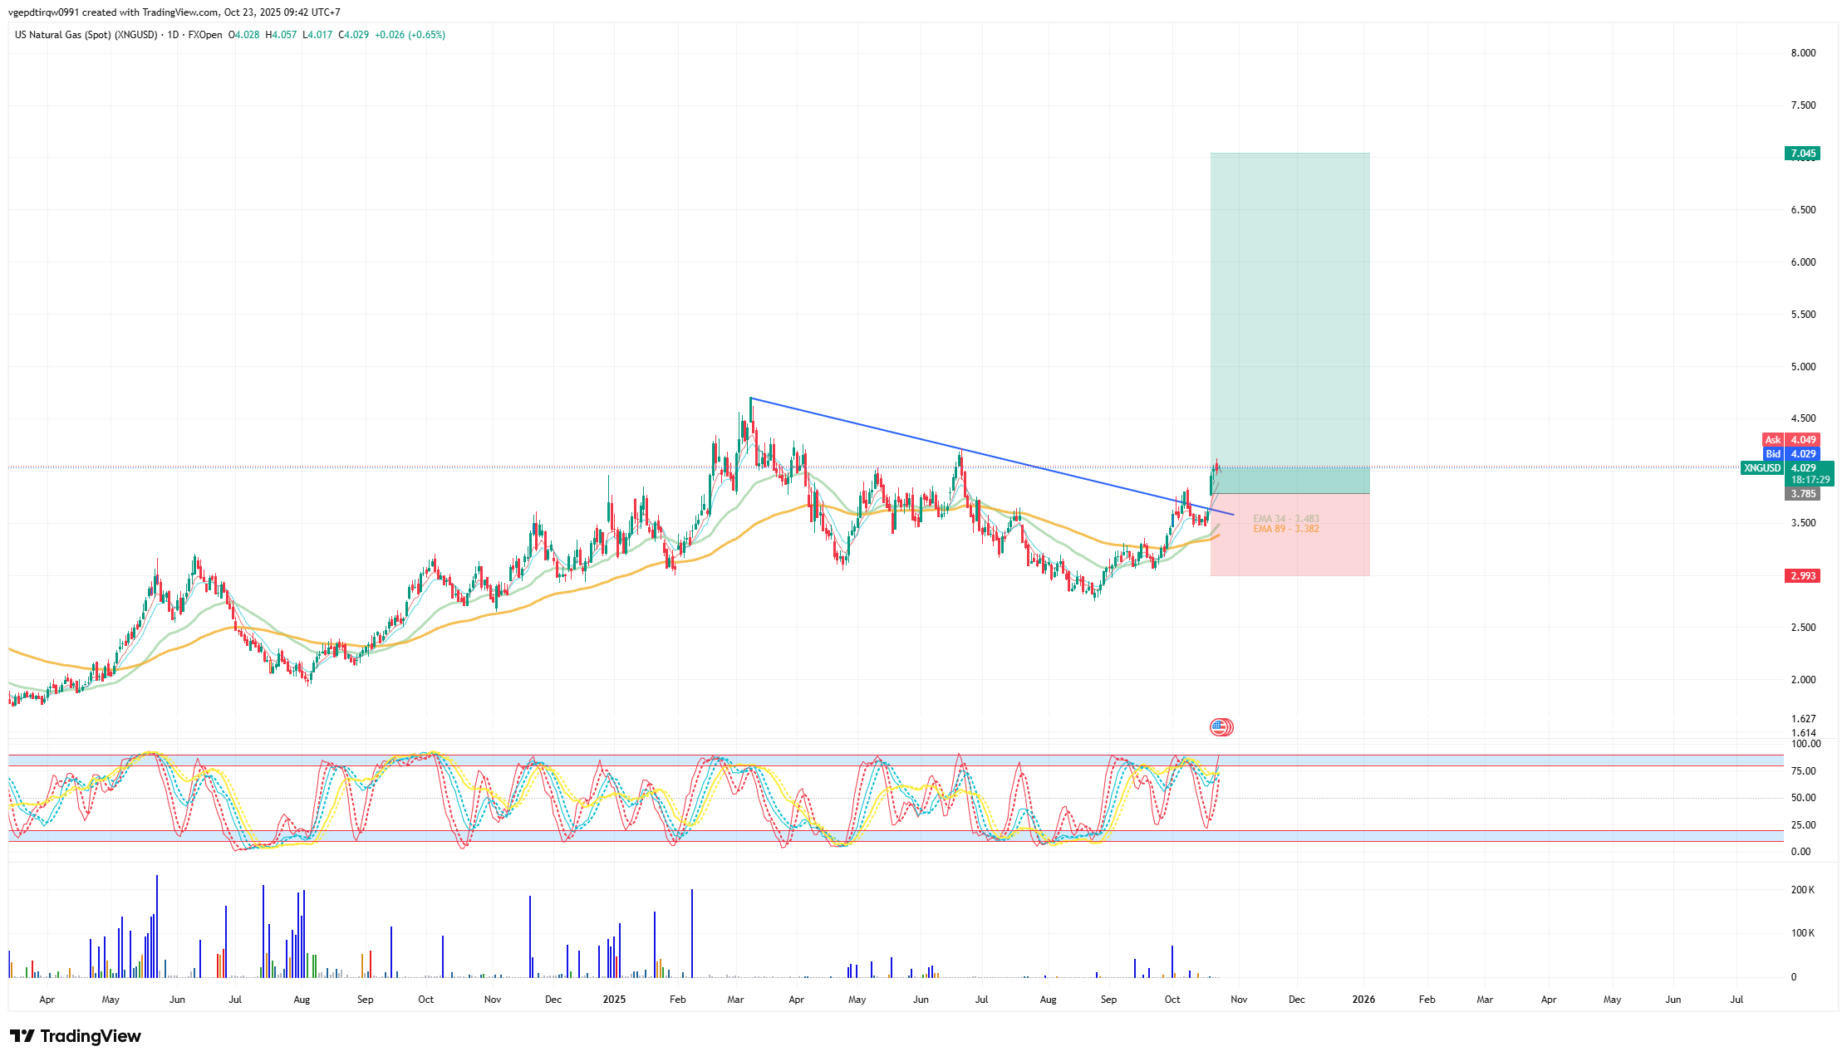Image resolution: width=1847 pixels, height=1061 pixels.
Task: Click the gray 3.785 entry price tag
Action: click(x=1801, y=494)
